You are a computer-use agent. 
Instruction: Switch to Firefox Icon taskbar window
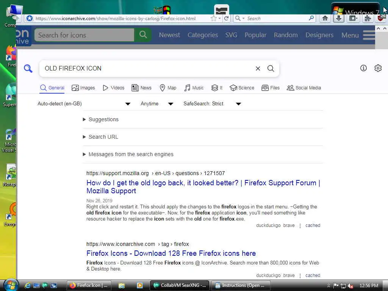point(89,285)
